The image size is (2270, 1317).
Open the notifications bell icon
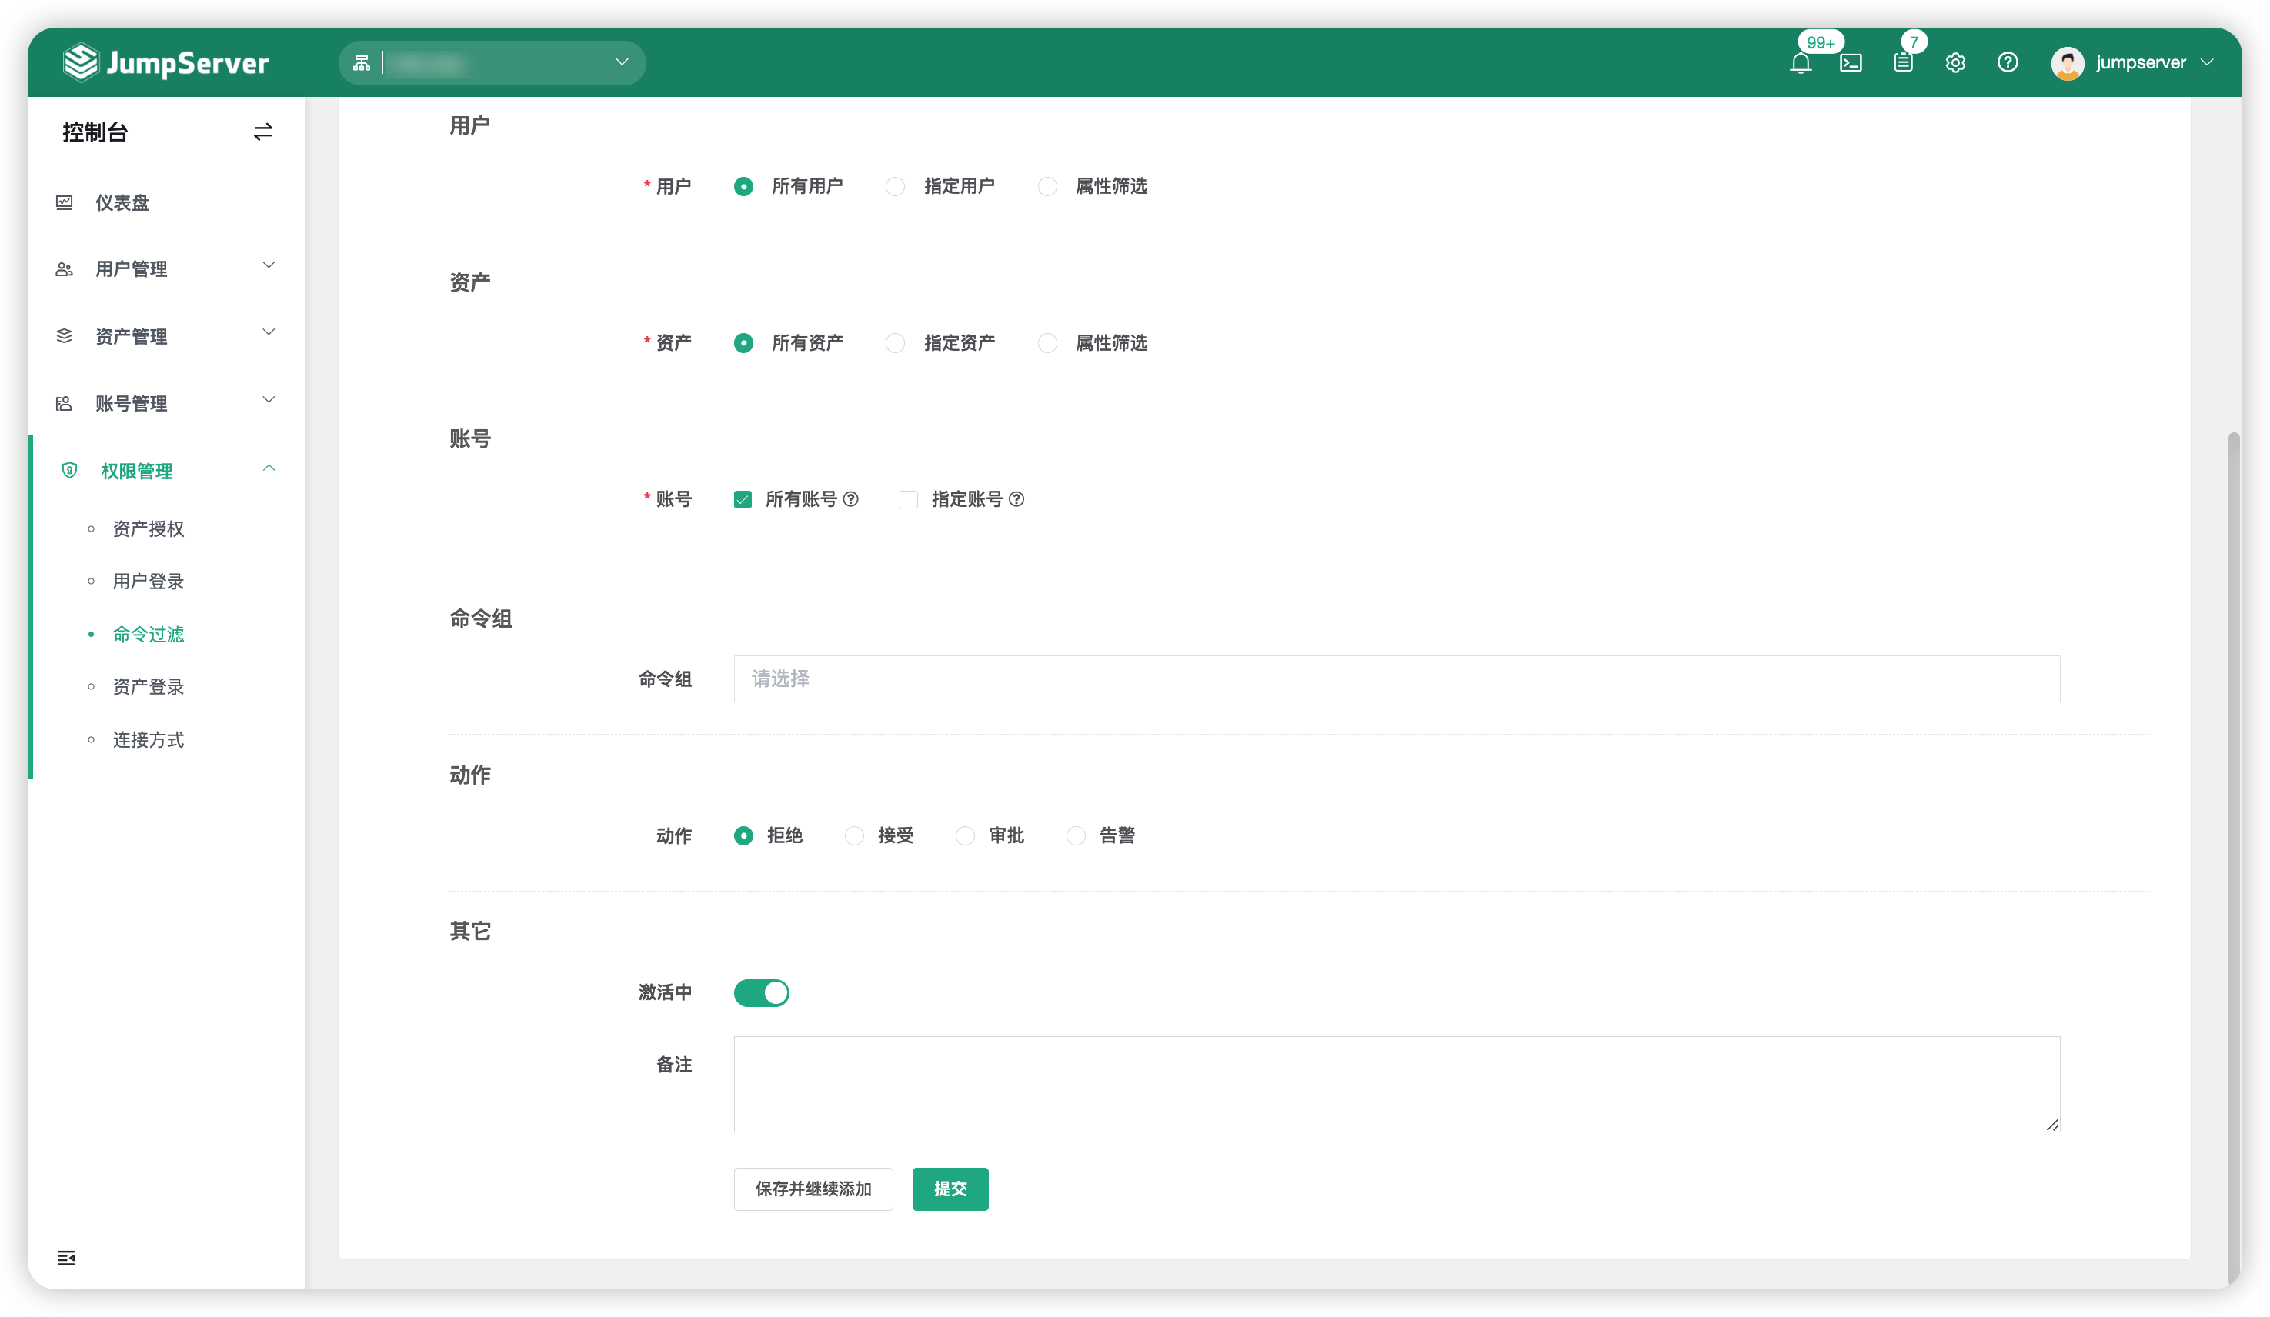[x=1801, y=62]
